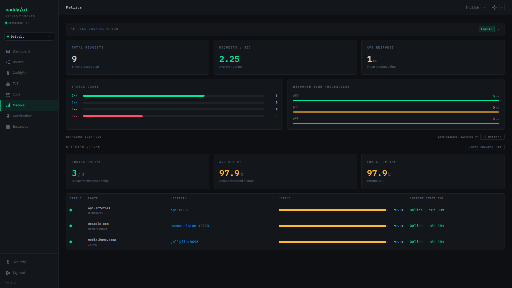Screen dimensions: 512x288
Task: Click the TLS padlock icon
Action: click(8, 84)
